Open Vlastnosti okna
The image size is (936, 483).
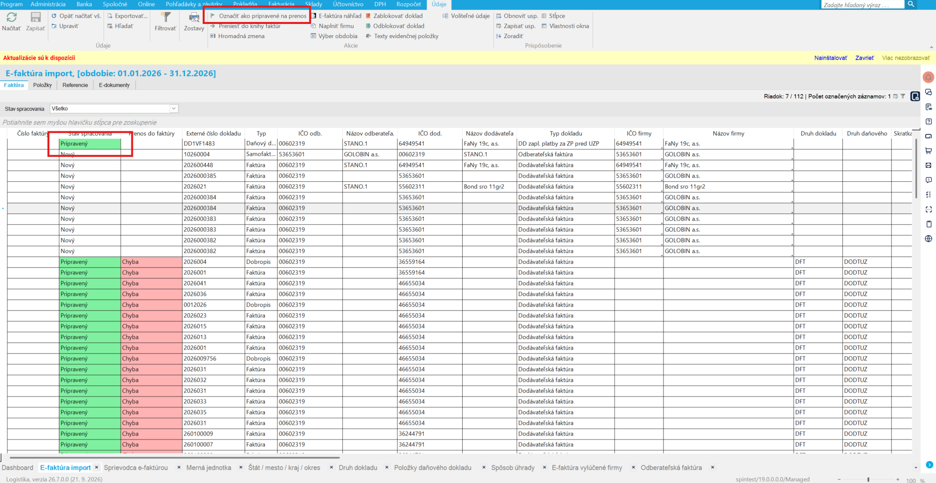click(565, 26)
